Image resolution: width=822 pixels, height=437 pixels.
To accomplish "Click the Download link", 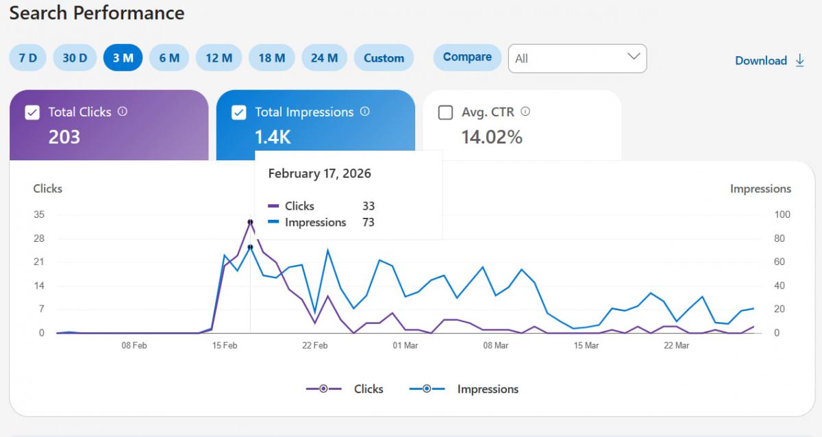I will click(760, 60).
